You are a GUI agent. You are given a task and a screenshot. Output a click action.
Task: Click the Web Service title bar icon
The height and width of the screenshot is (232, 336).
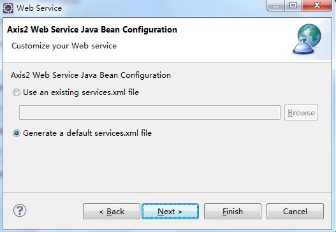coord(8,8)
